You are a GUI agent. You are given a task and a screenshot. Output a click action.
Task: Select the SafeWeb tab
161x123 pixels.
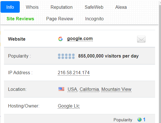coord(94,7)
